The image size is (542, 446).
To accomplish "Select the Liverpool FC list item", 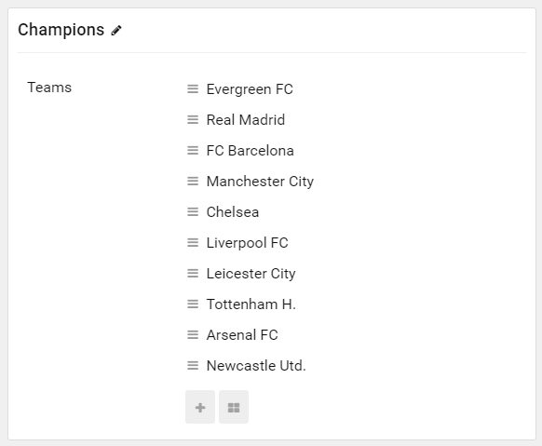I will 248,243.
